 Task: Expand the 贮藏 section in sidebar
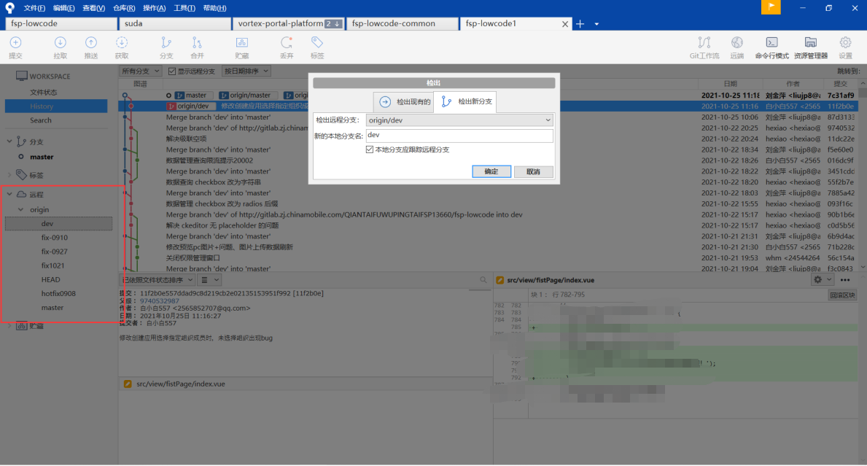pos(9,326)
